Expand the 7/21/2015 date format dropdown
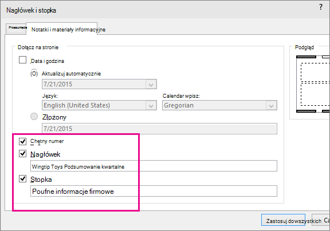The height and width of the screenshot is (231, 330). click(99, 84)
